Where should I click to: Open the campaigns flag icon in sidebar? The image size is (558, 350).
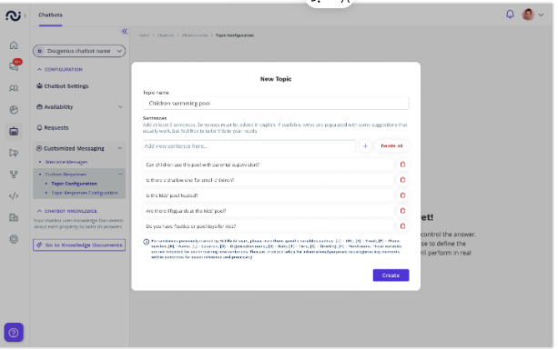[14, 153]
